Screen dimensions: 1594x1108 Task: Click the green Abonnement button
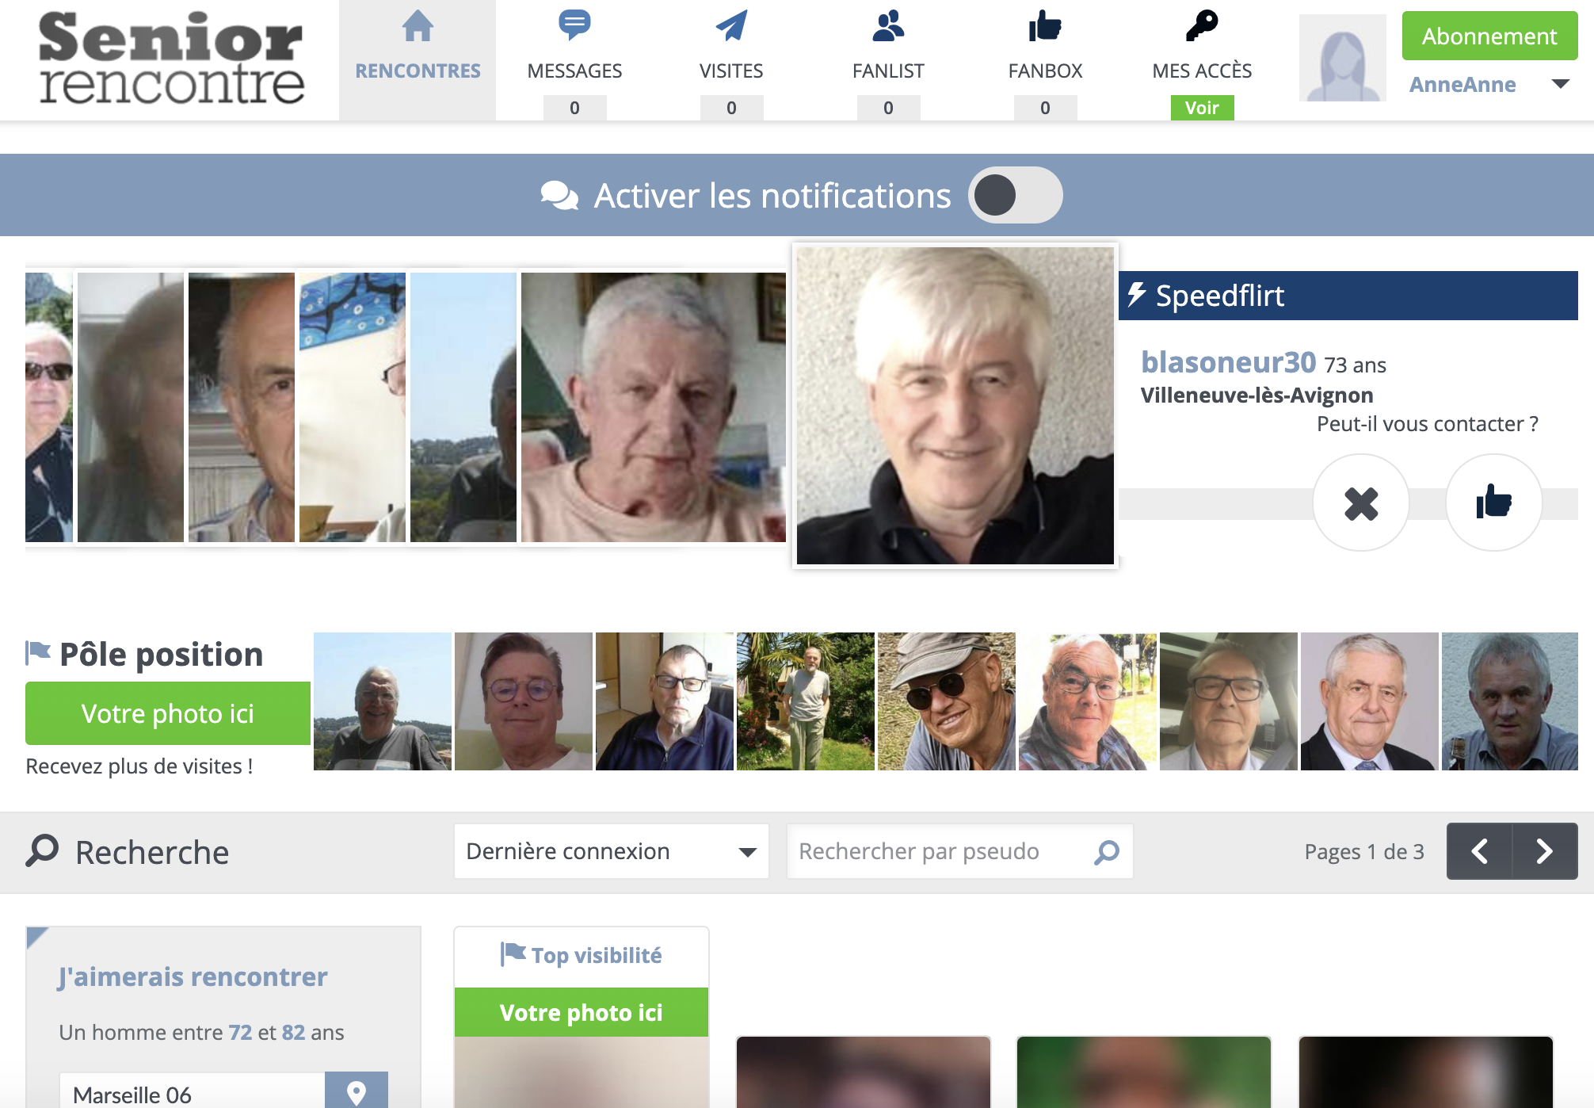pyautogui.click(x=1489, y=36)
